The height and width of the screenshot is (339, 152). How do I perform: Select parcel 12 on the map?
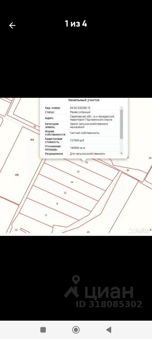pyautogui.click(x=65, y=193)
